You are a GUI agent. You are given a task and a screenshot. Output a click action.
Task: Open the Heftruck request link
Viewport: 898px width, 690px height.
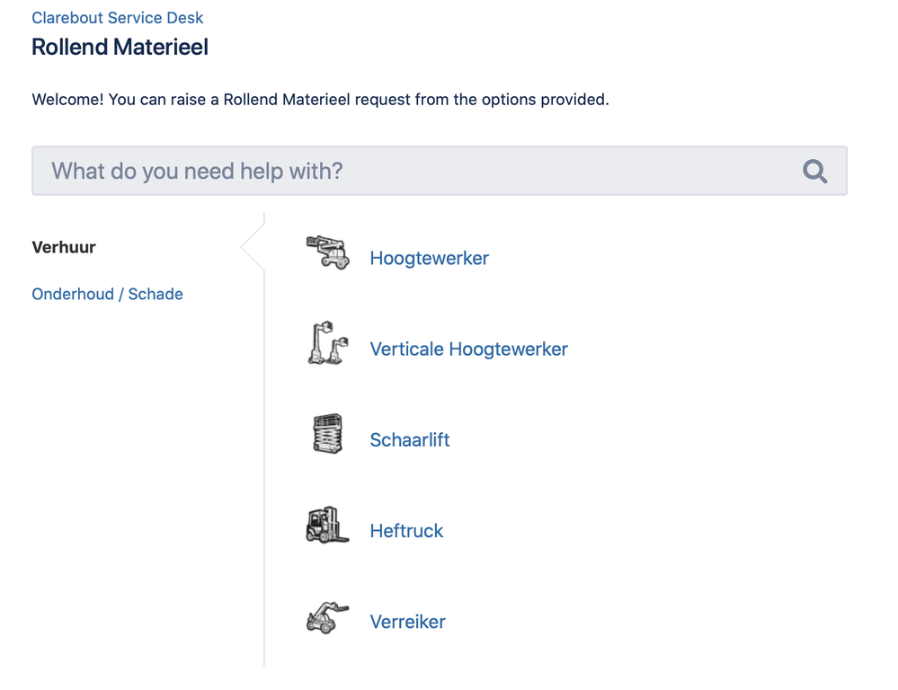pos(406,531)
